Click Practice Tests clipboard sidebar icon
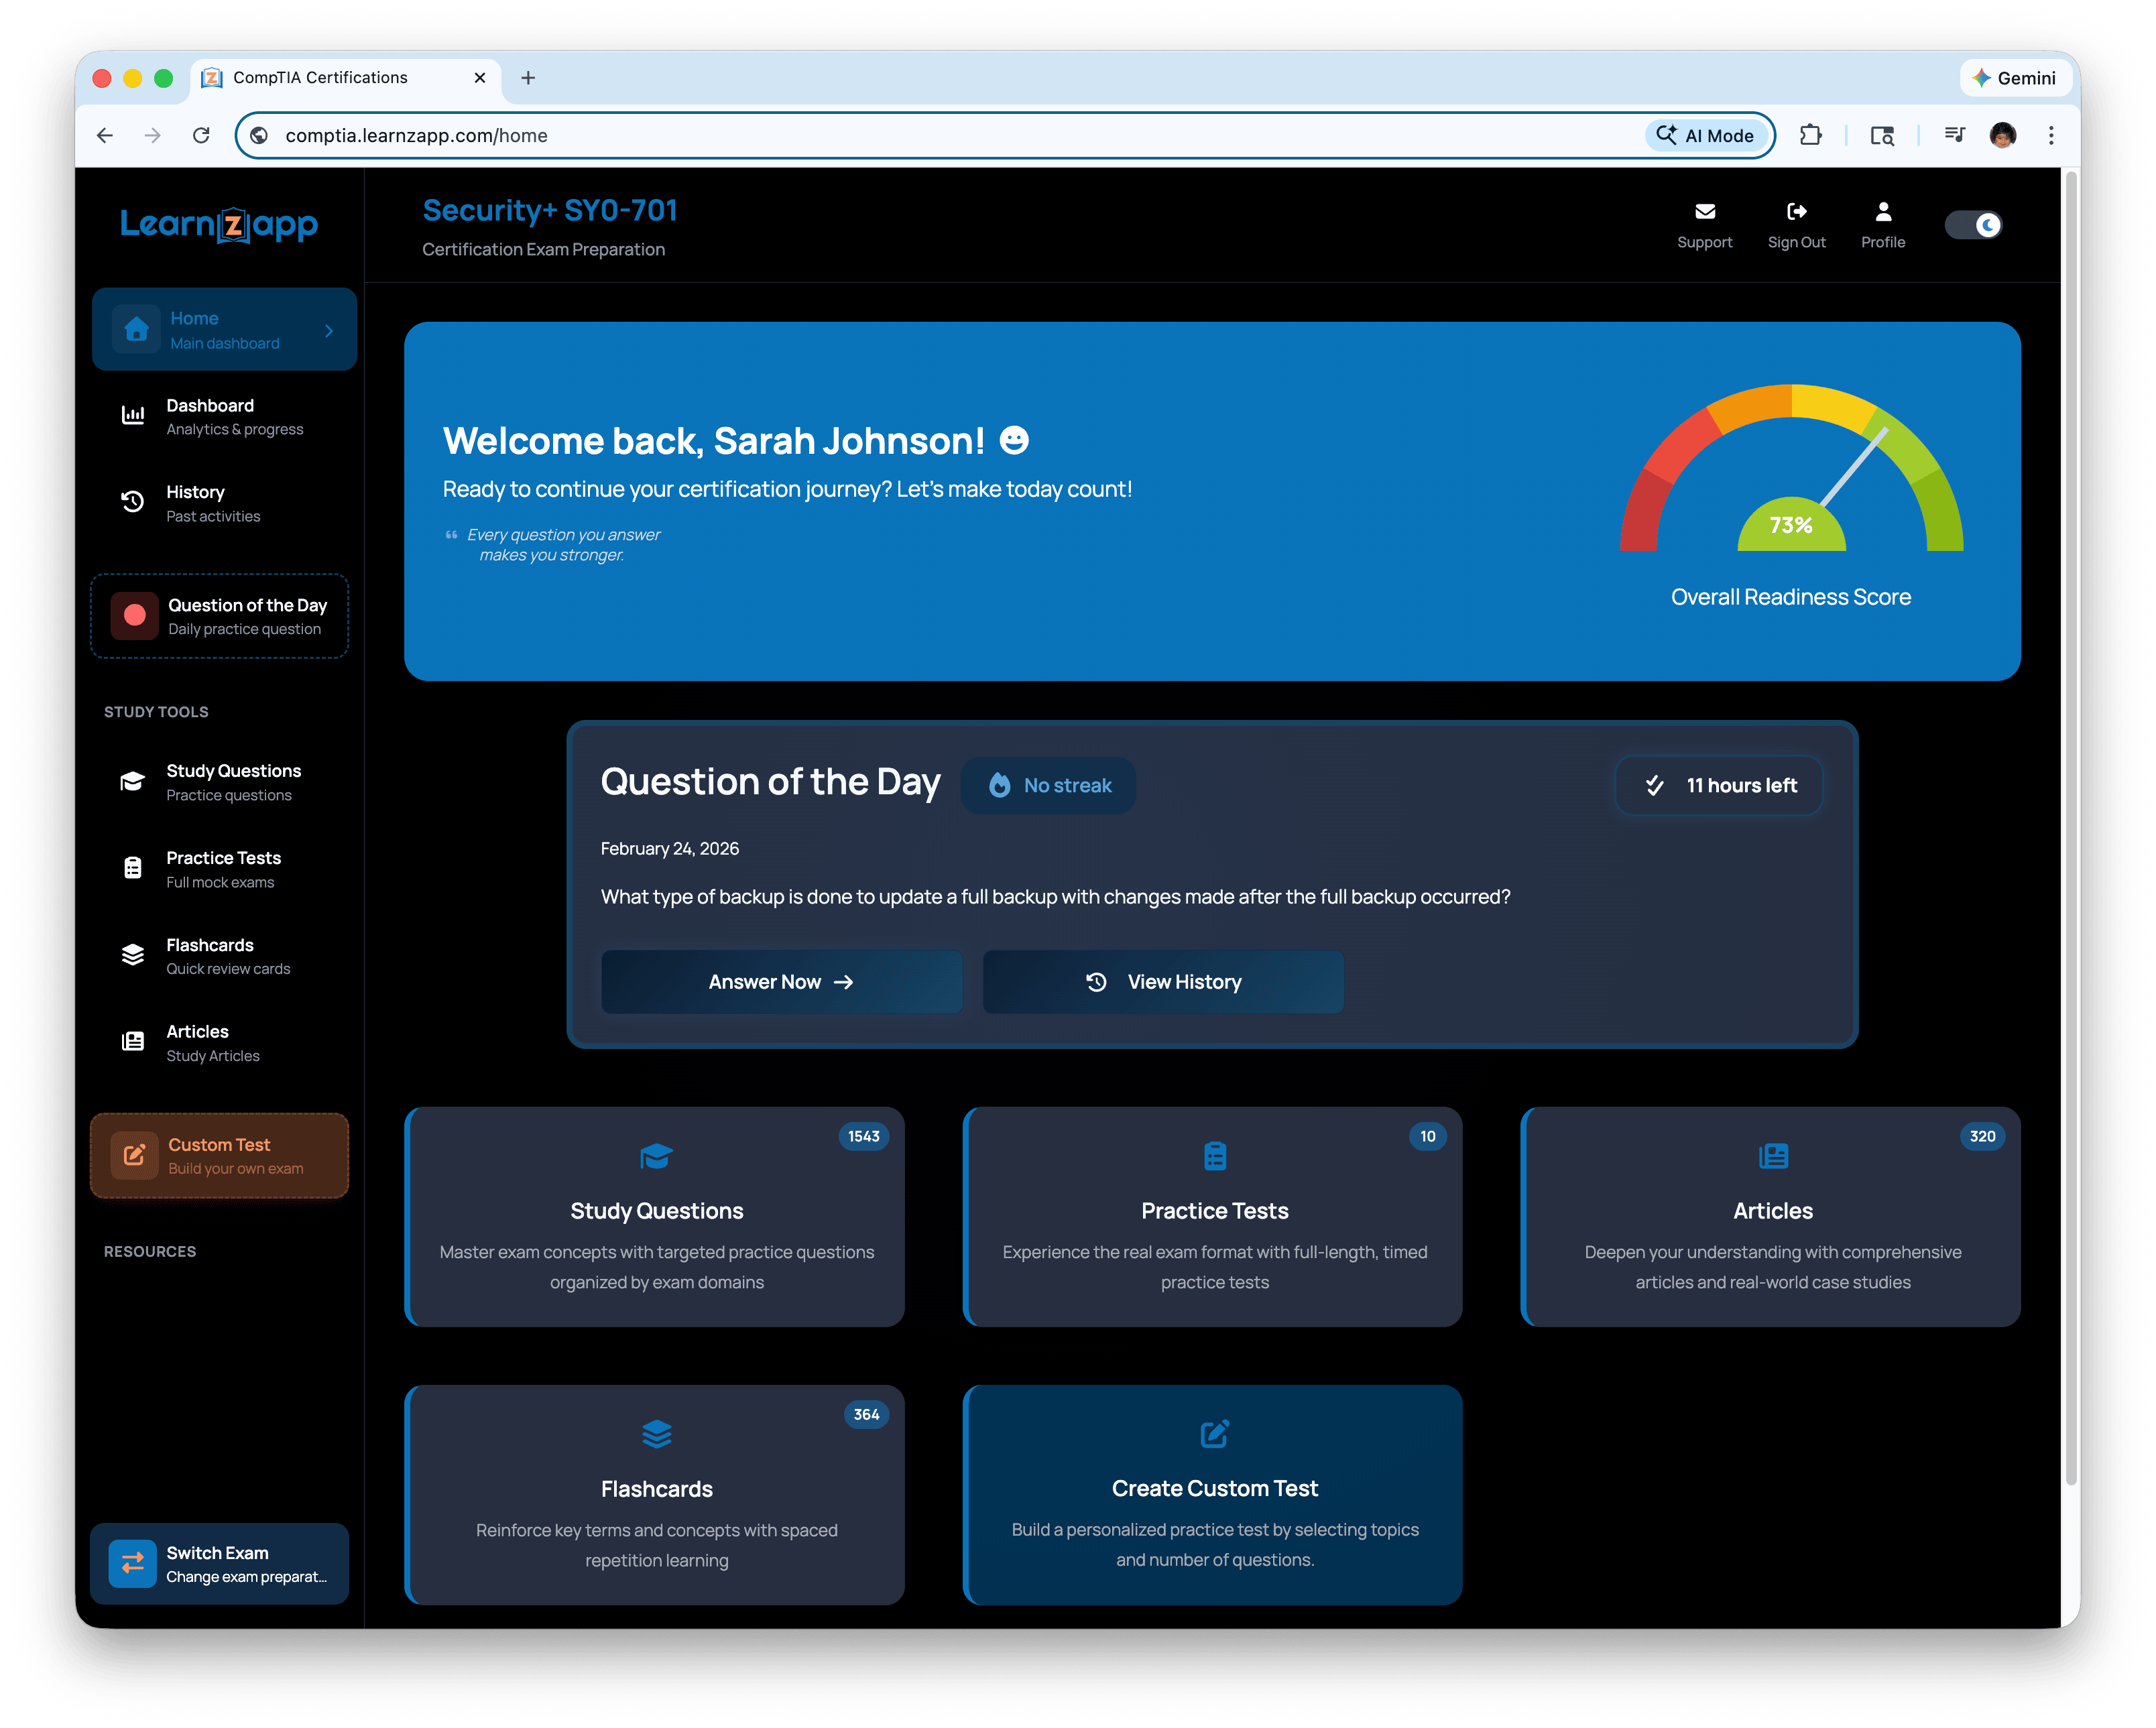Screen dimensions: 2156x1728 click(x=133, y=868)
